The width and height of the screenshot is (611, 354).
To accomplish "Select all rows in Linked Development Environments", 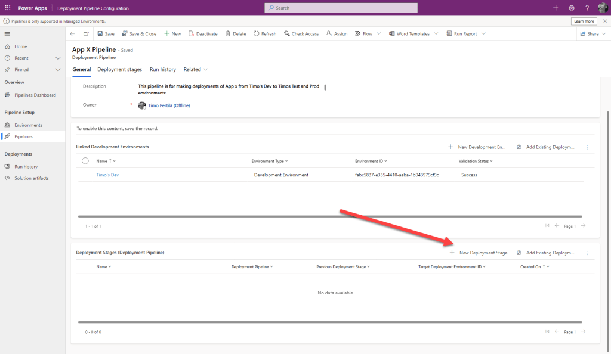I will (85, 161).
